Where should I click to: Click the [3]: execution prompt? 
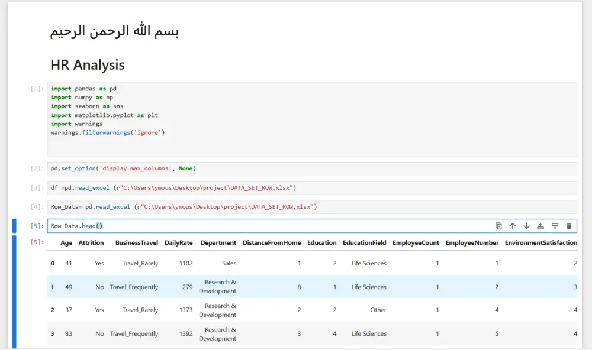pos(37,188)
